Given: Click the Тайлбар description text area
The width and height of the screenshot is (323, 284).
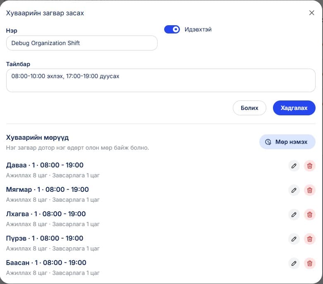Looking at the screenshot, I should [x=161, y=80].
